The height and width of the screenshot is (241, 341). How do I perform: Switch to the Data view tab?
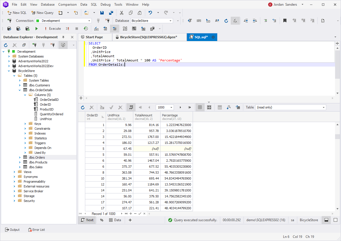(115, 220)
